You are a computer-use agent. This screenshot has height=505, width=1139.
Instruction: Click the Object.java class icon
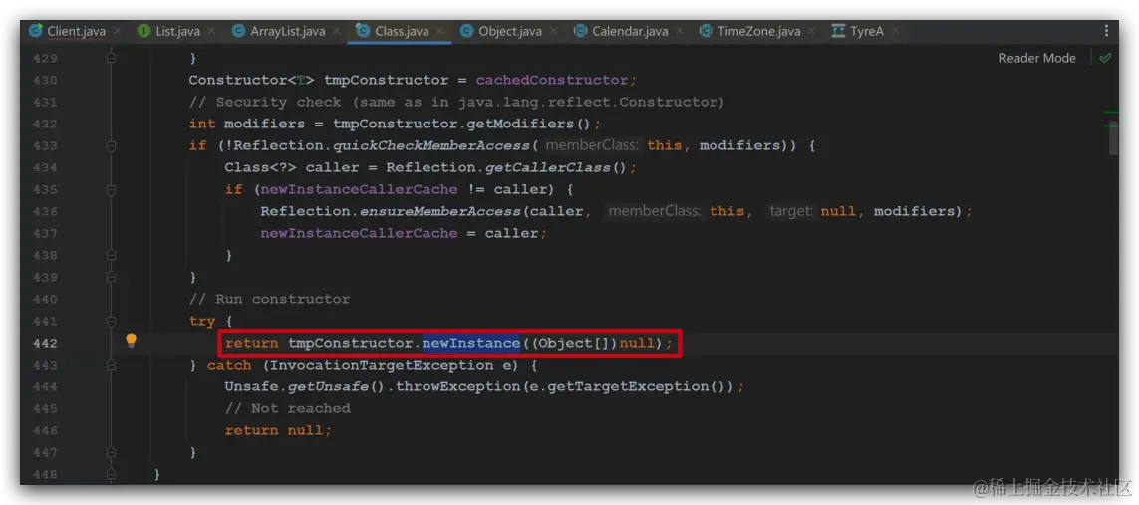467,31
